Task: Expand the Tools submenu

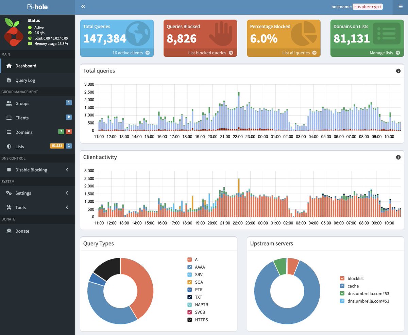Action: [x=37, y=207]
